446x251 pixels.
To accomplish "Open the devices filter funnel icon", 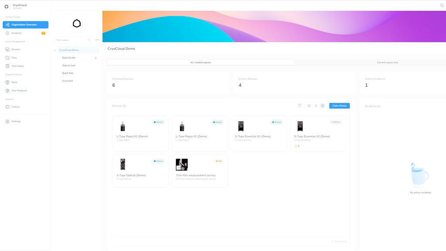I will pos(300,106).
